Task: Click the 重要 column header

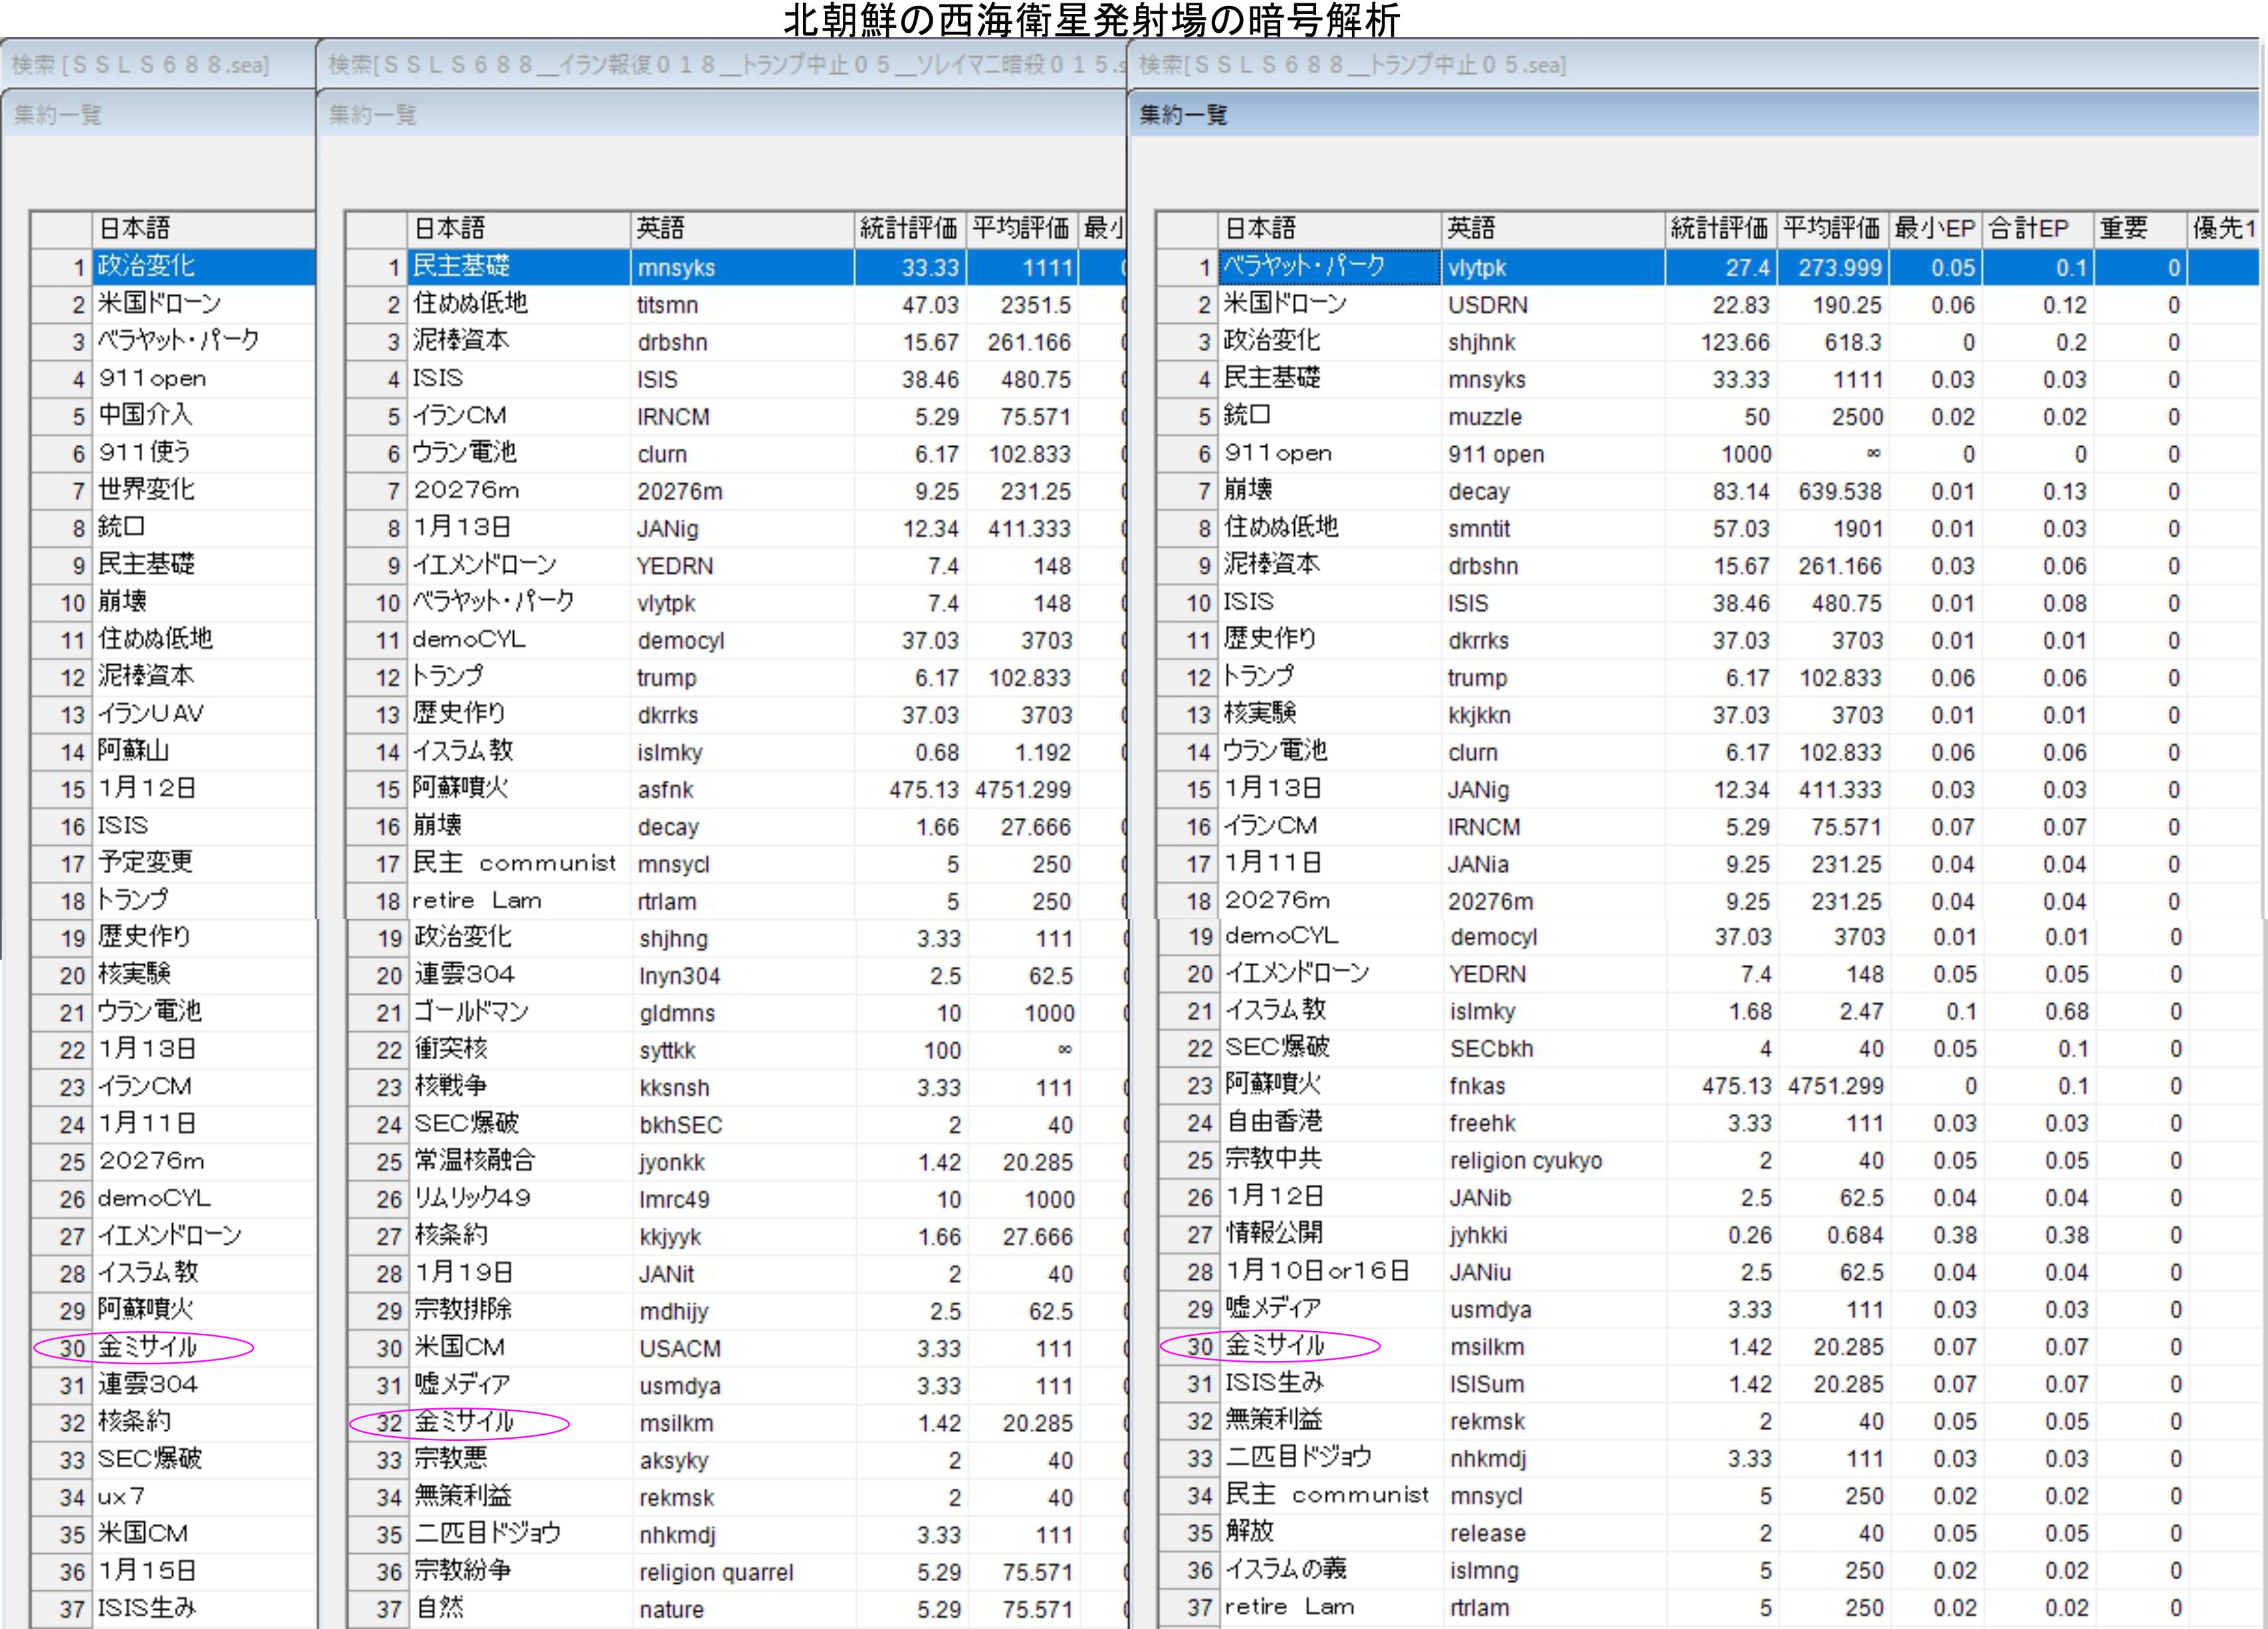Action: pos(2123,229)
